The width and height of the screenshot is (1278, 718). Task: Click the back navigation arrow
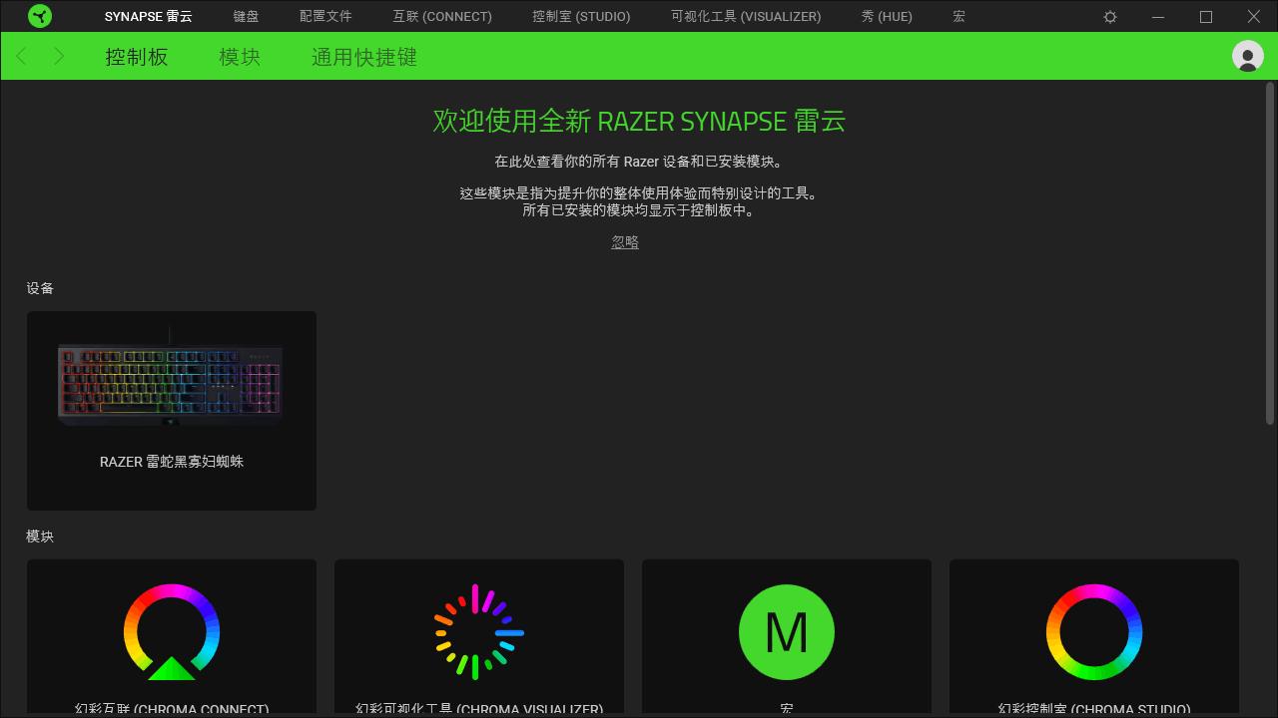21,56
